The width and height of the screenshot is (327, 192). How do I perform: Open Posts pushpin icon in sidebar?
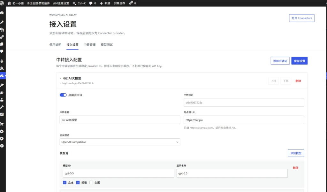coord(2,22)
